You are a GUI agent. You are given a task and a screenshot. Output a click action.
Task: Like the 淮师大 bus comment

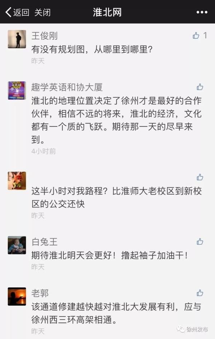click(200, 177)
